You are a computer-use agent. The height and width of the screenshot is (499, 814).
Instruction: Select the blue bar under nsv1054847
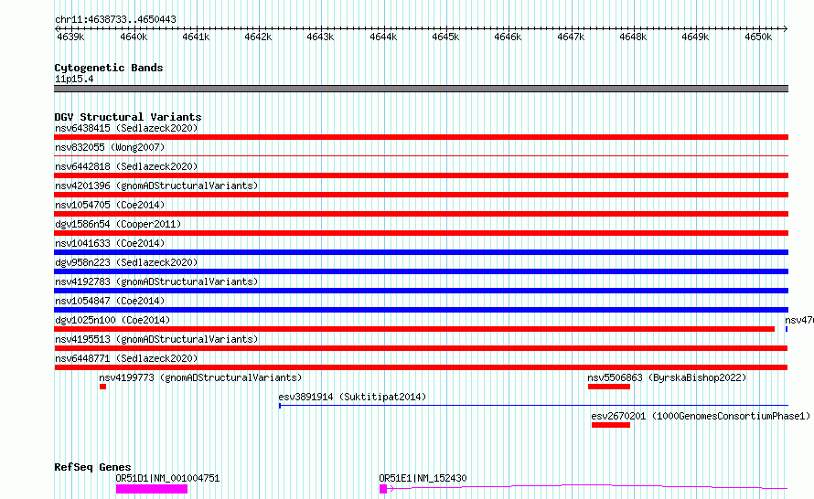point(421,310)
